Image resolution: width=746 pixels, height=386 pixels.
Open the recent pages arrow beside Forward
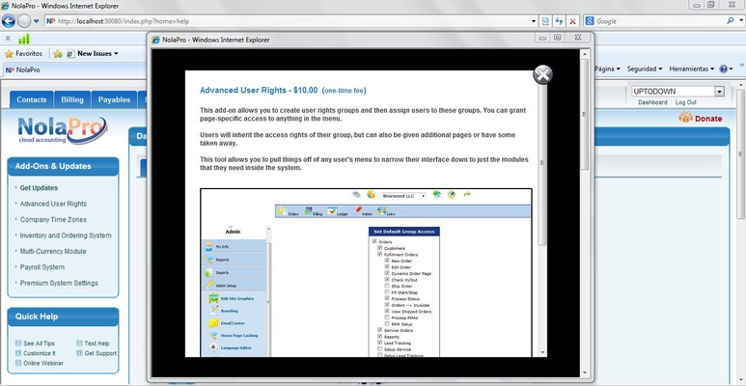36,21
